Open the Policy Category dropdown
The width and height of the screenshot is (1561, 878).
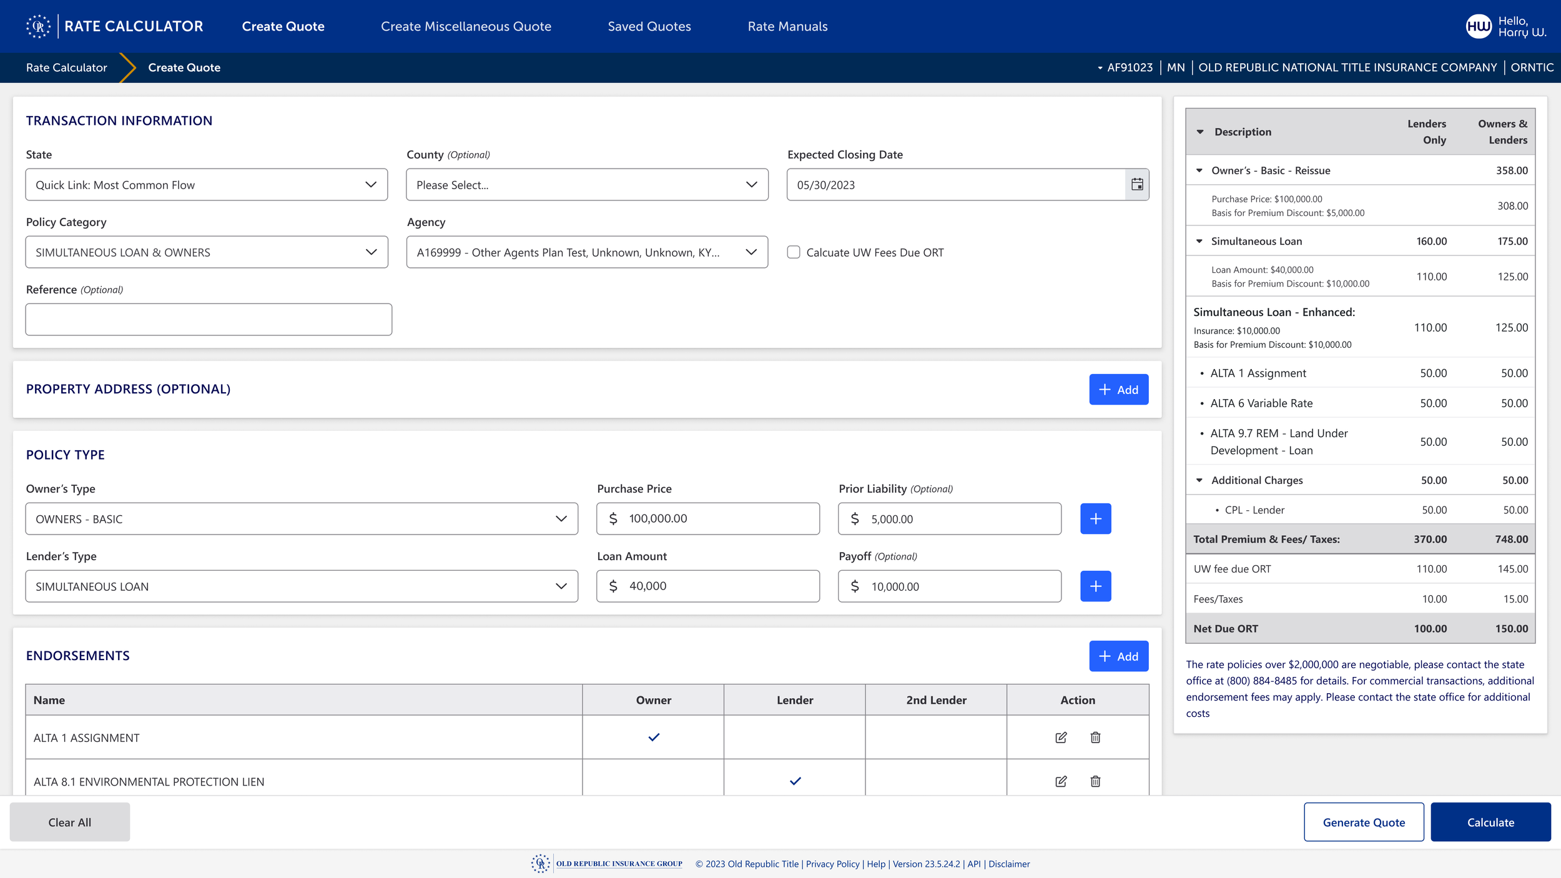pyautogui.click(x=207, y=252)
